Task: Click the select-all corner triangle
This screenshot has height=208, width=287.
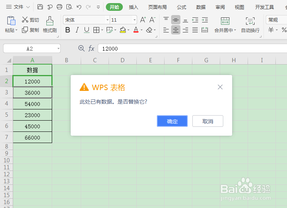Action: click(x=9, y=60)
